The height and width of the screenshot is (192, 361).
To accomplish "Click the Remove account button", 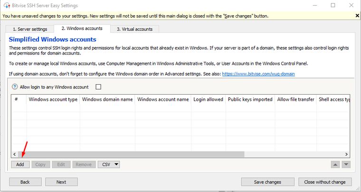I will 84,164.
